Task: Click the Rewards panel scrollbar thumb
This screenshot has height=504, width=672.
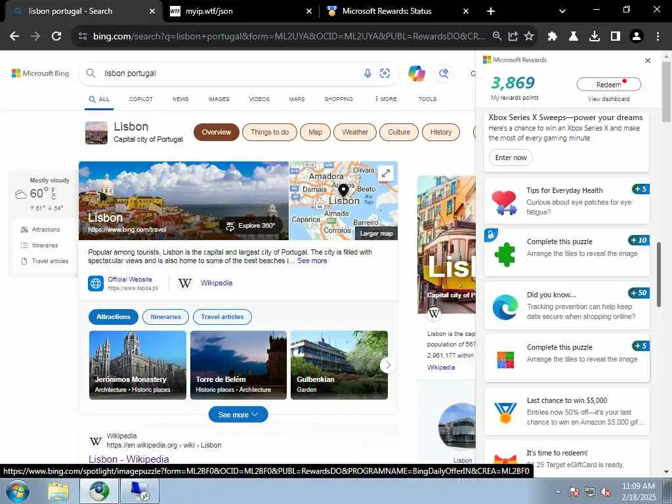Action: 659,275
